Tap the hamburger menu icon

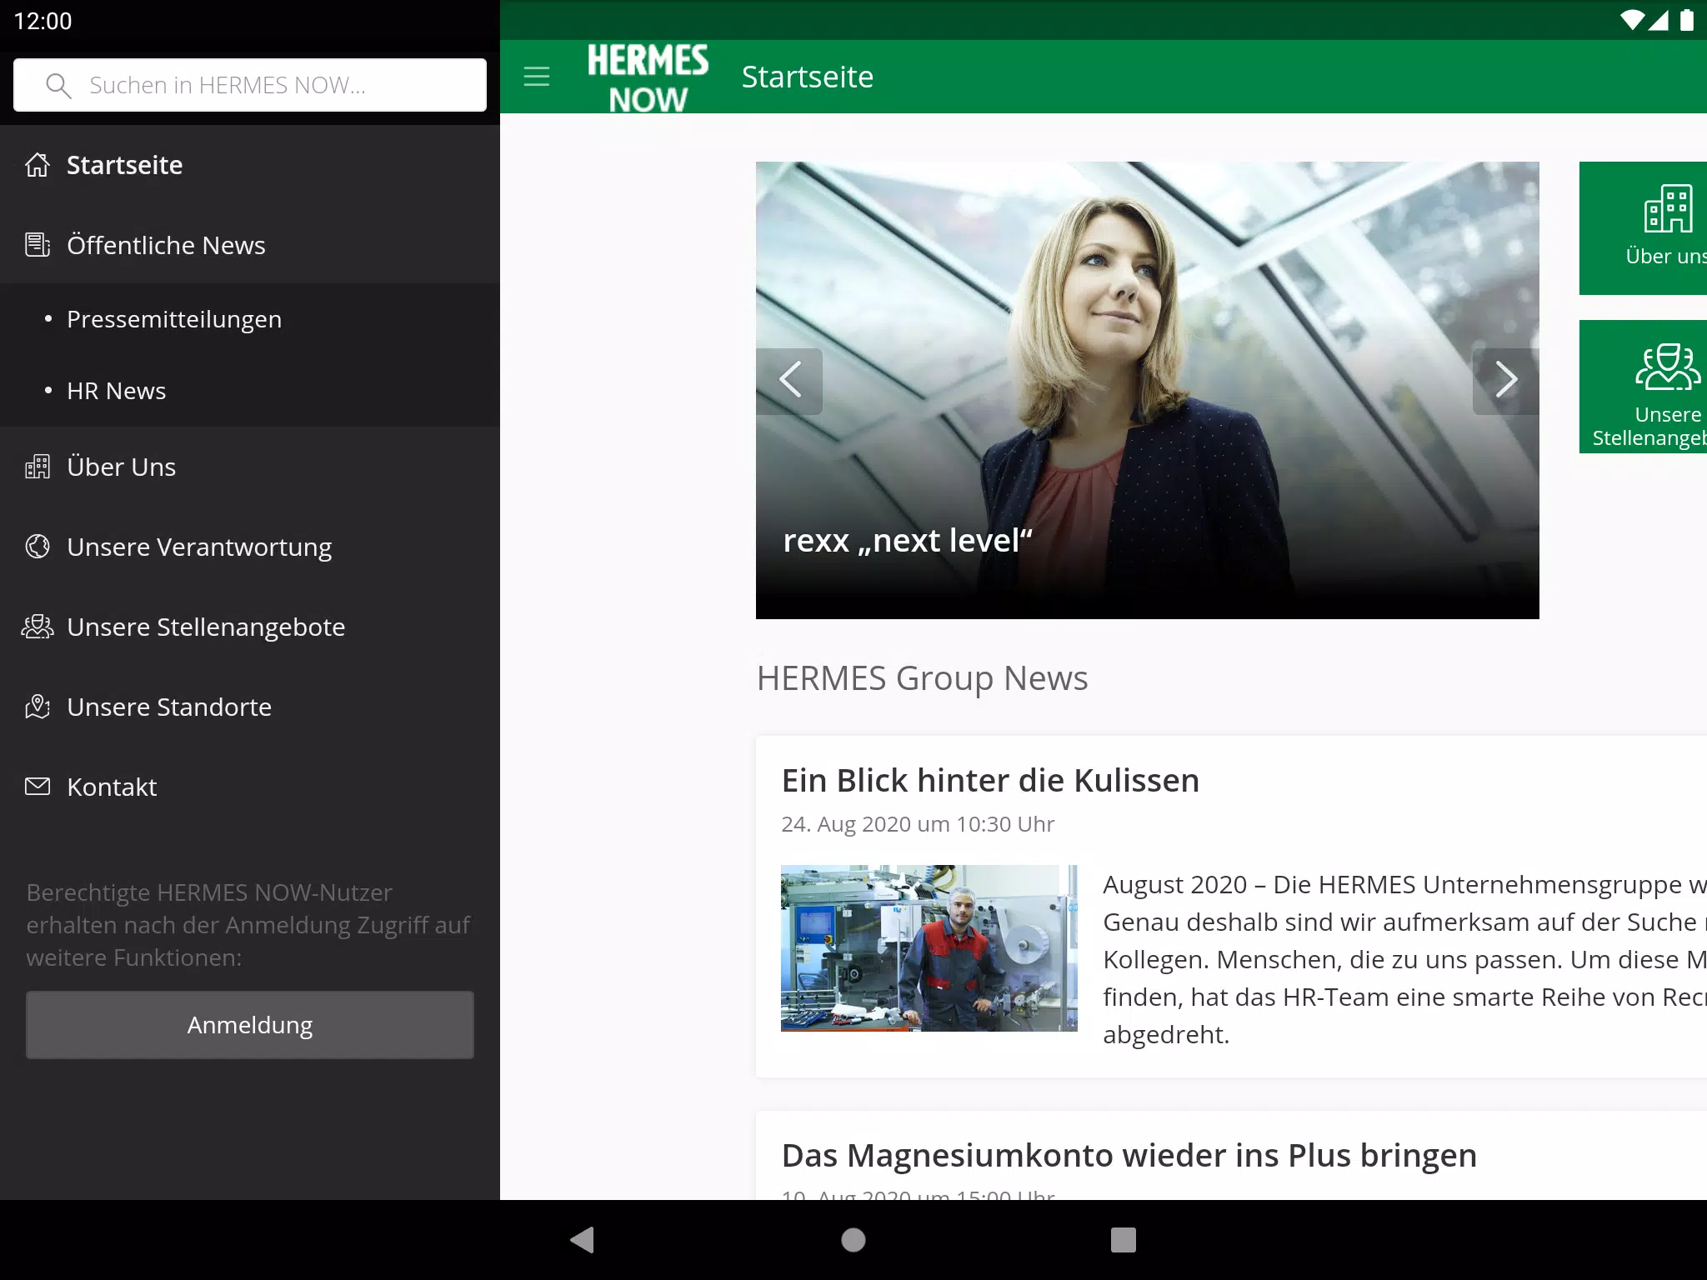tap(537, 77)
